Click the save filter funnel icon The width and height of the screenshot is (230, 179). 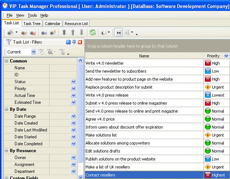click(50, 52)
